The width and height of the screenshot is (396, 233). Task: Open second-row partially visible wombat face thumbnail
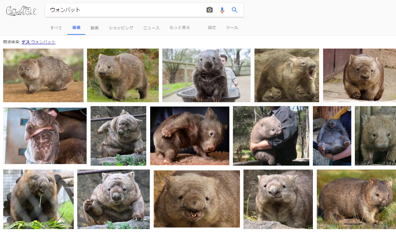375,136
